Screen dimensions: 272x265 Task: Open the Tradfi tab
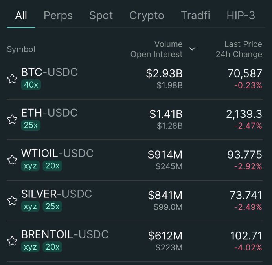click(x=195, y=16)
